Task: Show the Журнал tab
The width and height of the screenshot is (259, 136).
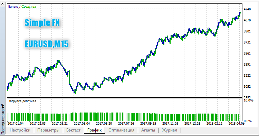Action: coord(170,130)
